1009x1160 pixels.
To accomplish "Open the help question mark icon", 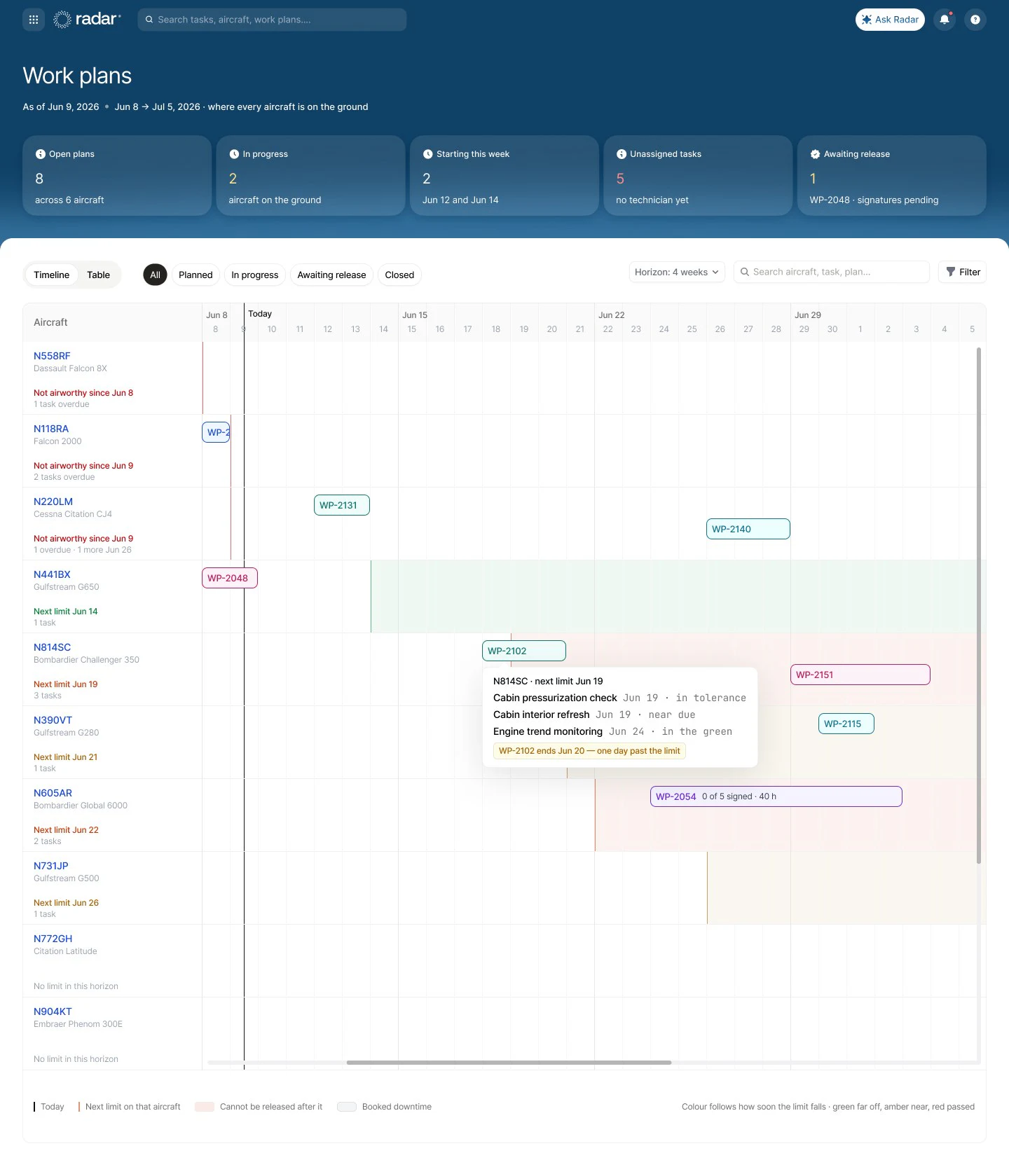I will (975, 20).
